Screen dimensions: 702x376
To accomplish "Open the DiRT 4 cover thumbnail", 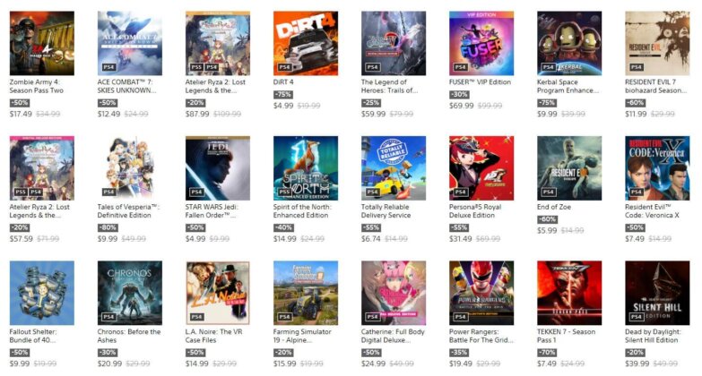I will pyautogui.click(x=306, y=43).
